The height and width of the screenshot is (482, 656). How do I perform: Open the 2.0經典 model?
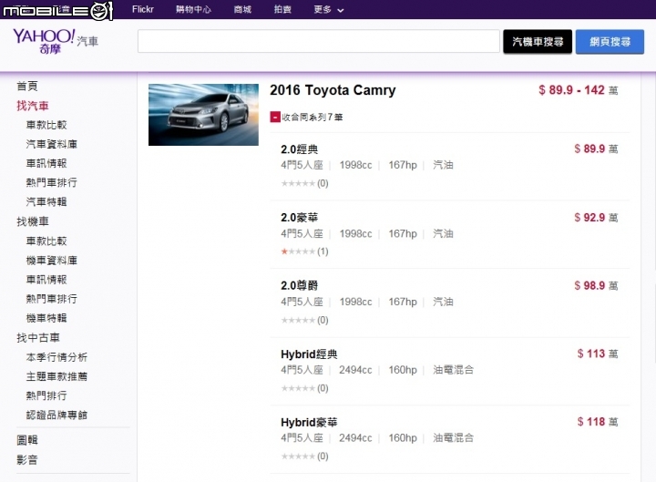pos(300,149)
